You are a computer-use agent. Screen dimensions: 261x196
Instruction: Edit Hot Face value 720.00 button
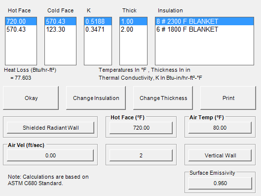[x=141, y=128]
